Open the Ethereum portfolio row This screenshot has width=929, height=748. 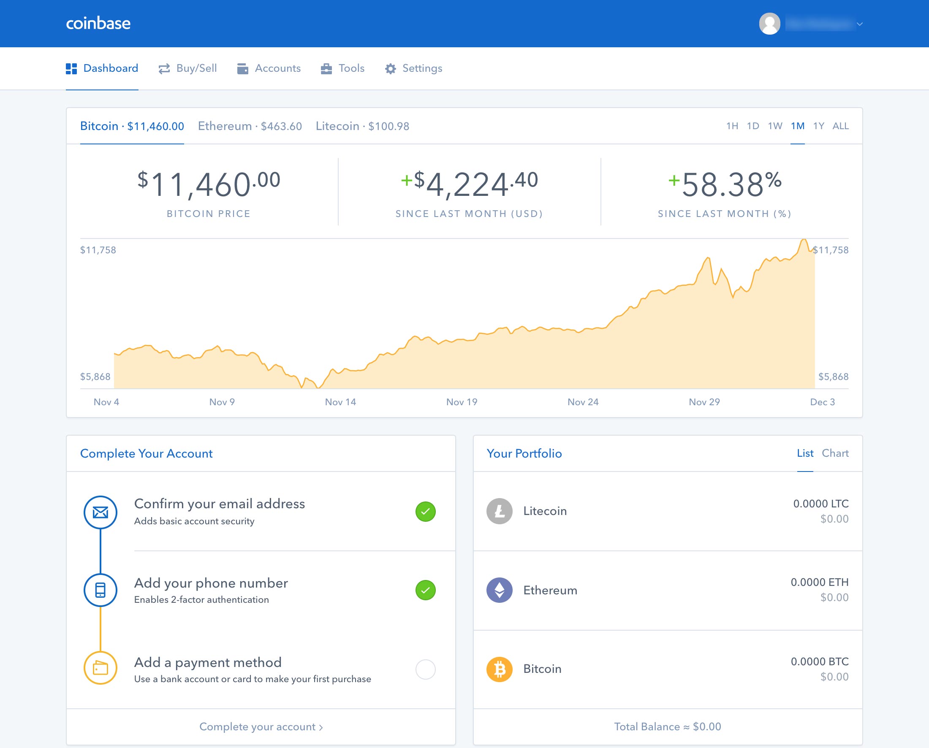click(668, 590)
